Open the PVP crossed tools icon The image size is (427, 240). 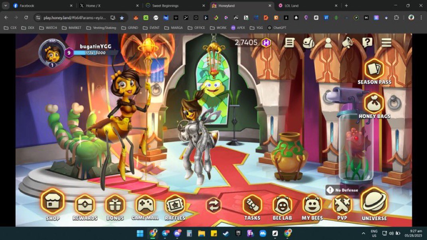tap(342, 207)
